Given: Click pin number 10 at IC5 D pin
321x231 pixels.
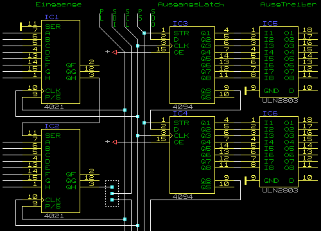Looking at the screenshot, I should click(308, 87).
